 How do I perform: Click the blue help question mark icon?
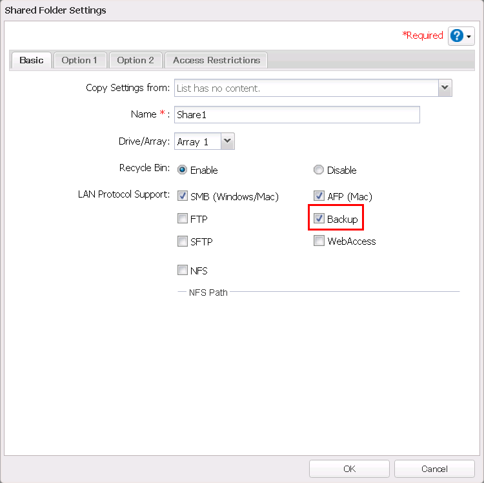tap(457, 36)
